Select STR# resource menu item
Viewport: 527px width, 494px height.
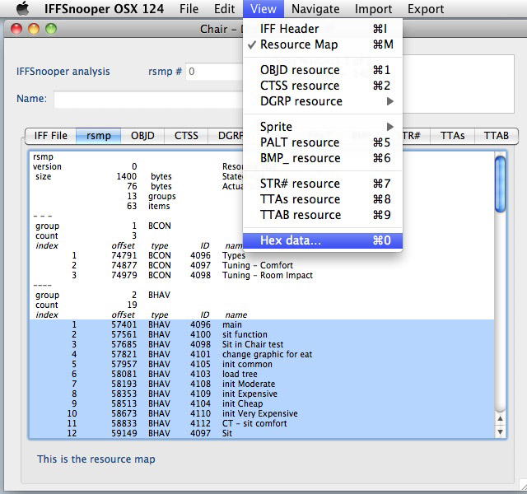click(323, 184)
